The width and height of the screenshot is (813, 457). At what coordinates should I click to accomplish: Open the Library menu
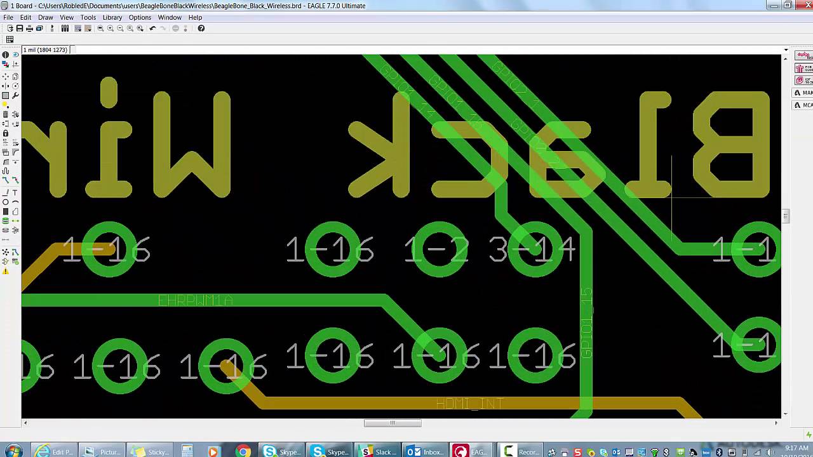112,17
